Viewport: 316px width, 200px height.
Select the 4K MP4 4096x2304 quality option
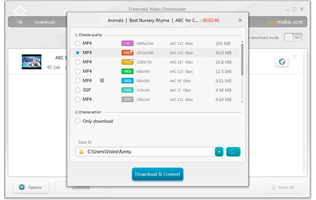[x=78, y=43]
